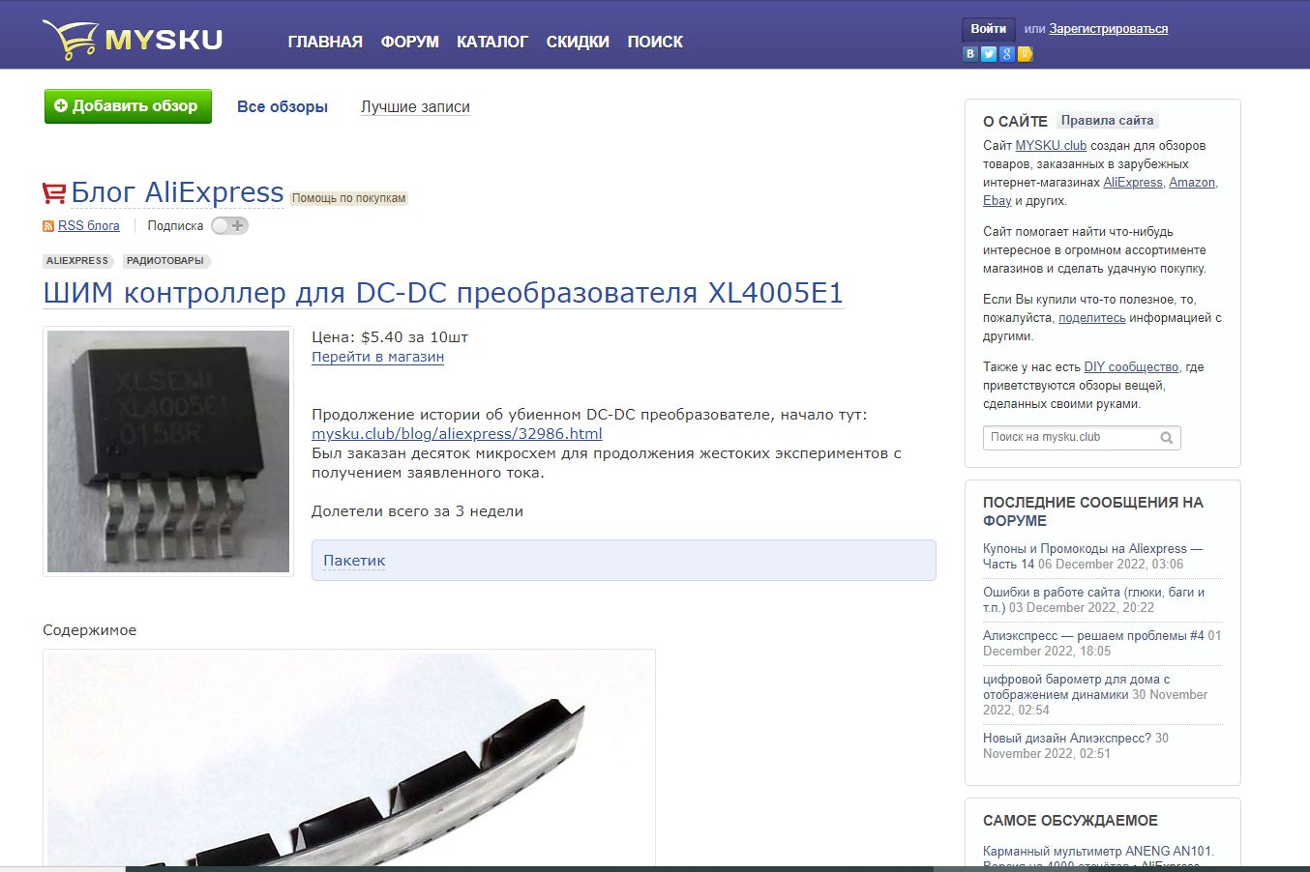This screenshot has width=1310, height=872.
Task: Sign in with the Google icon
Action: click(1007, 54)
